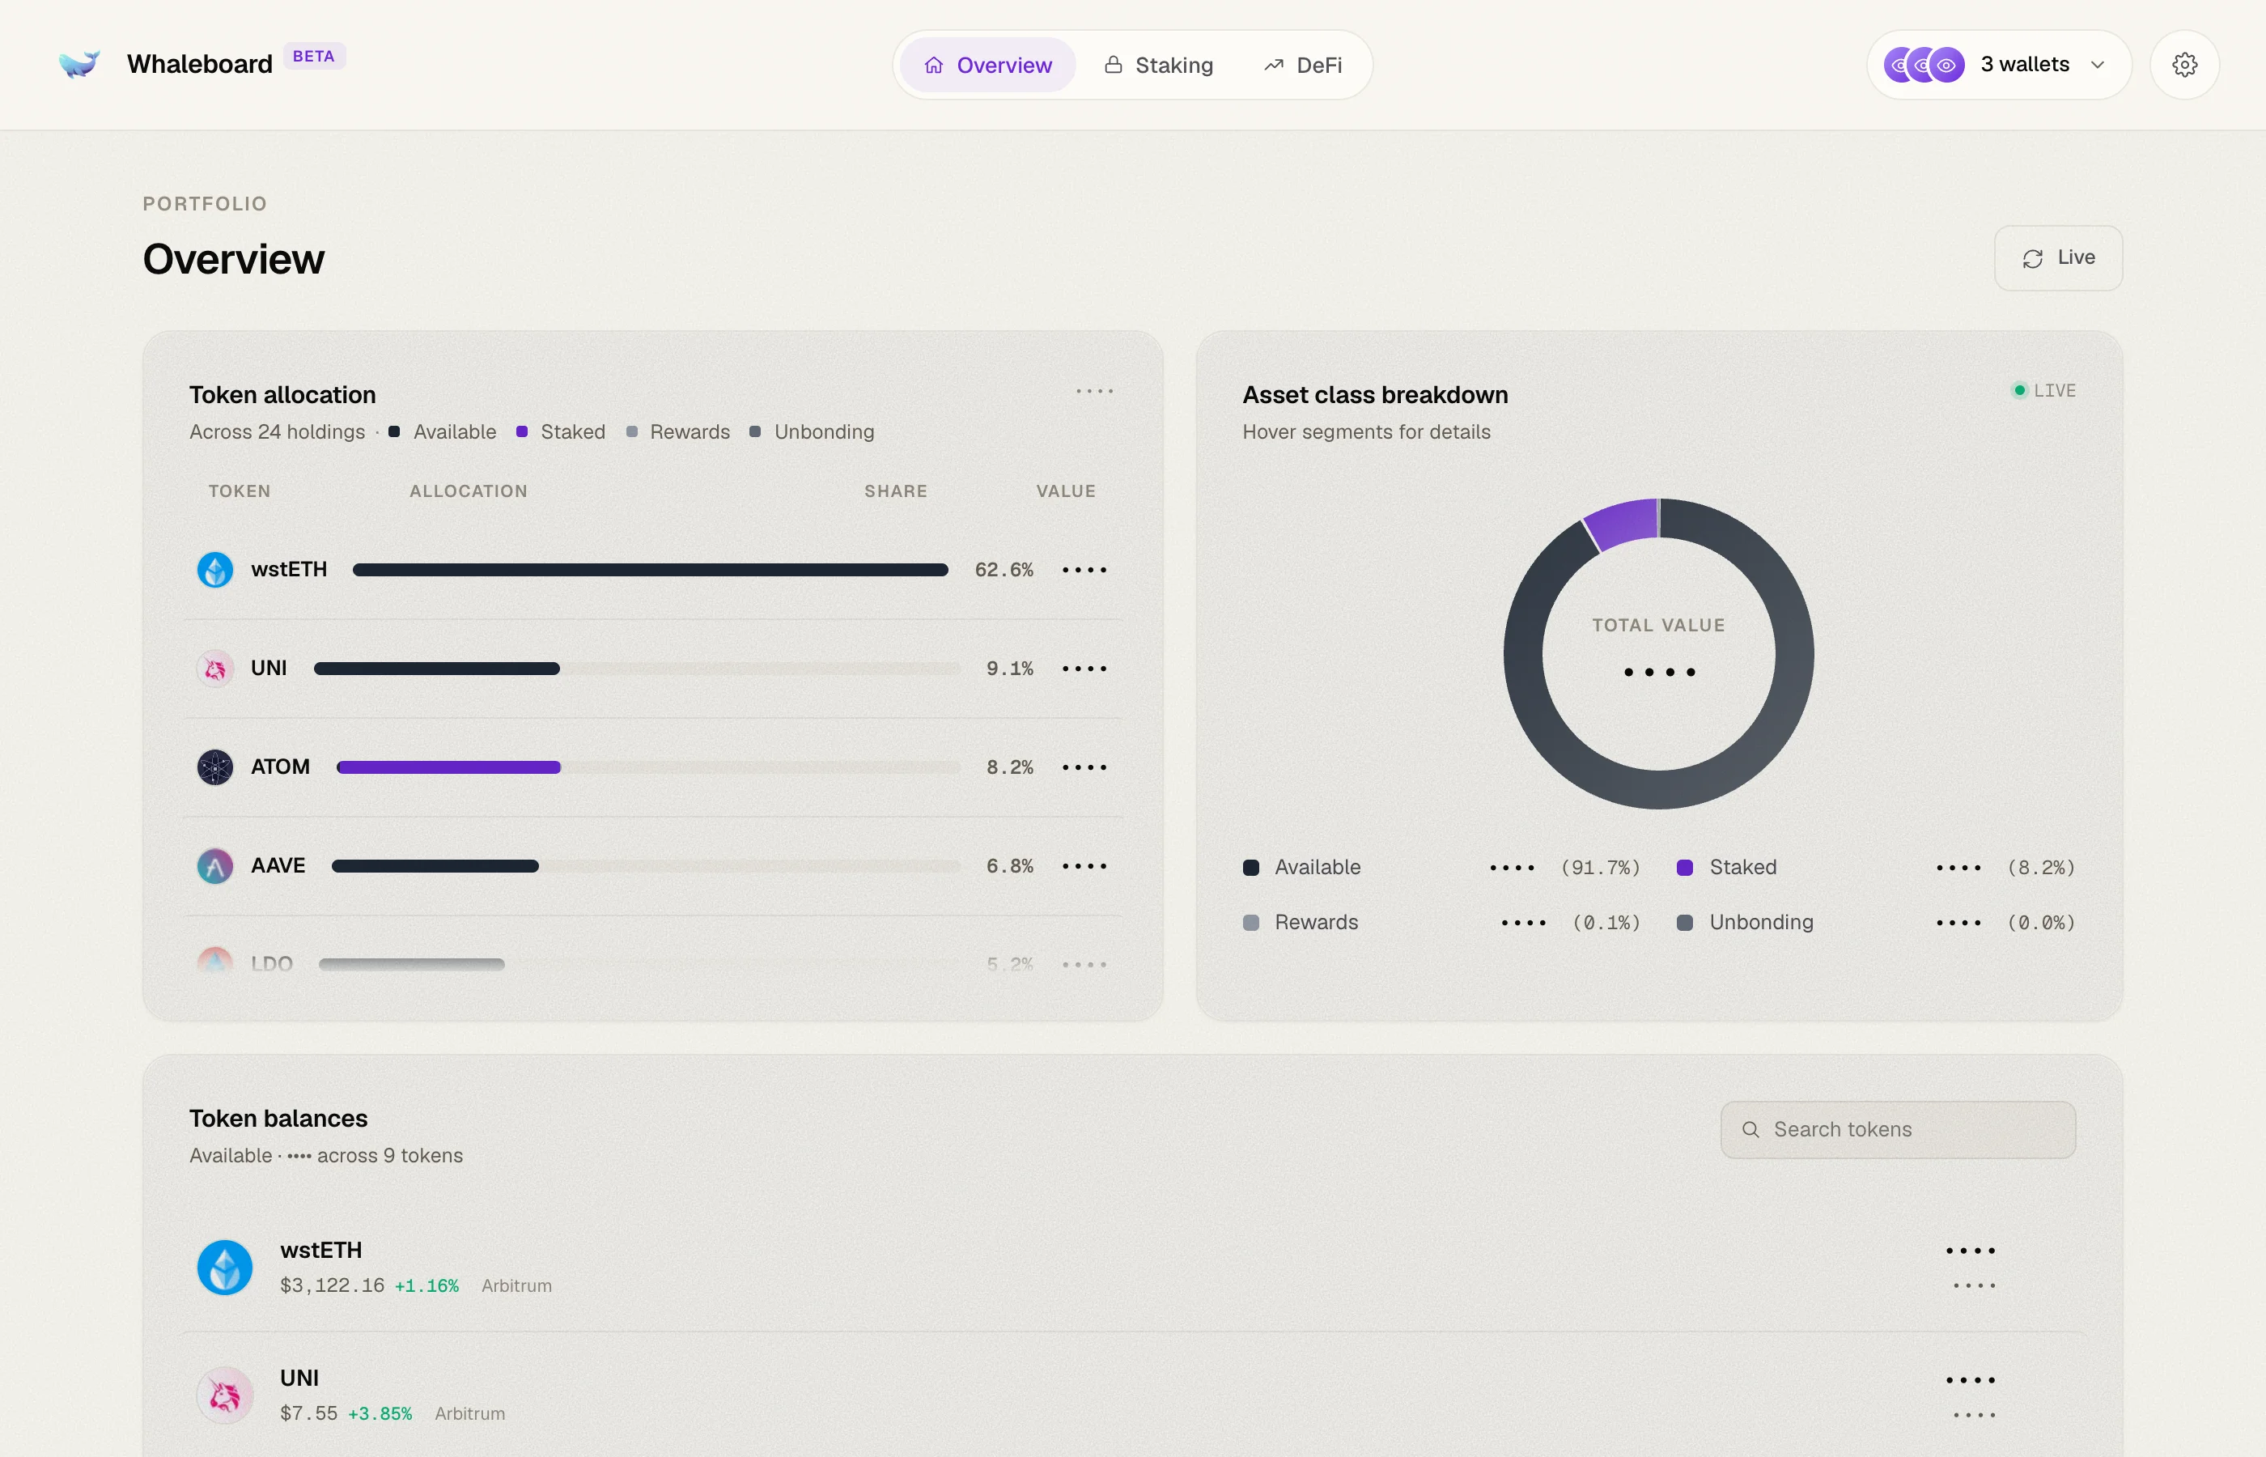
Task: Click the wstETH icon in Token allocation
Action: 214,570
